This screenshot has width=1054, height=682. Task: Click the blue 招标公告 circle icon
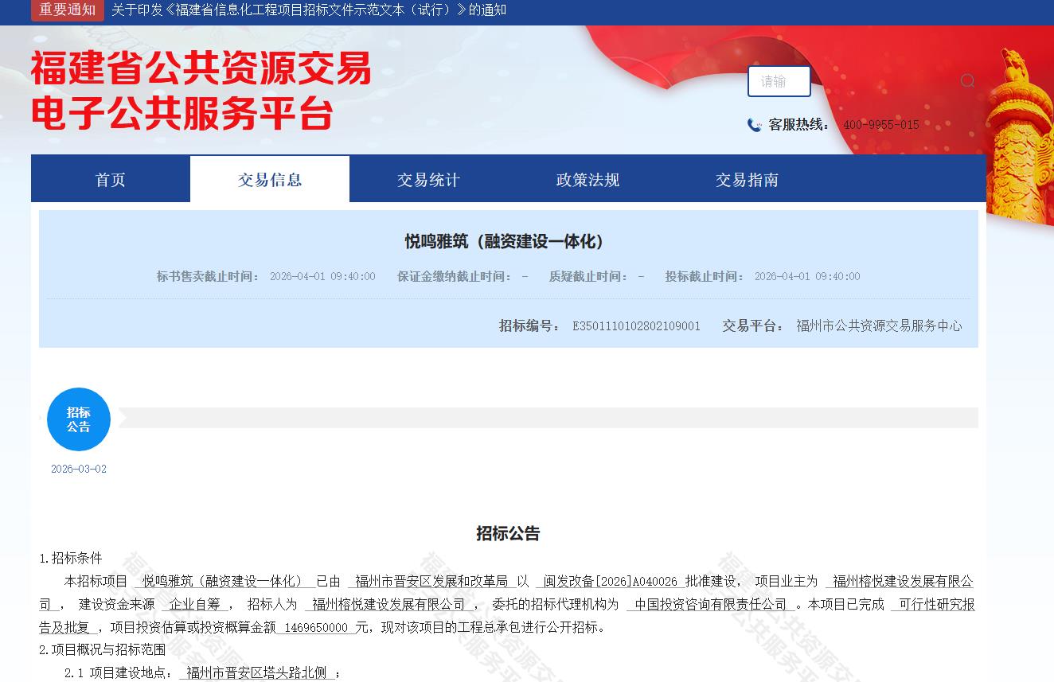coord(79,419)
